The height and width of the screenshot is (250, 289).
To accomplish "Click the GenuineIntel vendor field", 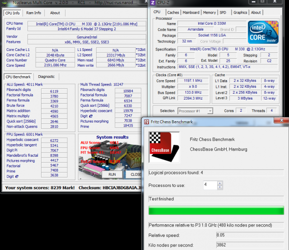I will 87,37.
